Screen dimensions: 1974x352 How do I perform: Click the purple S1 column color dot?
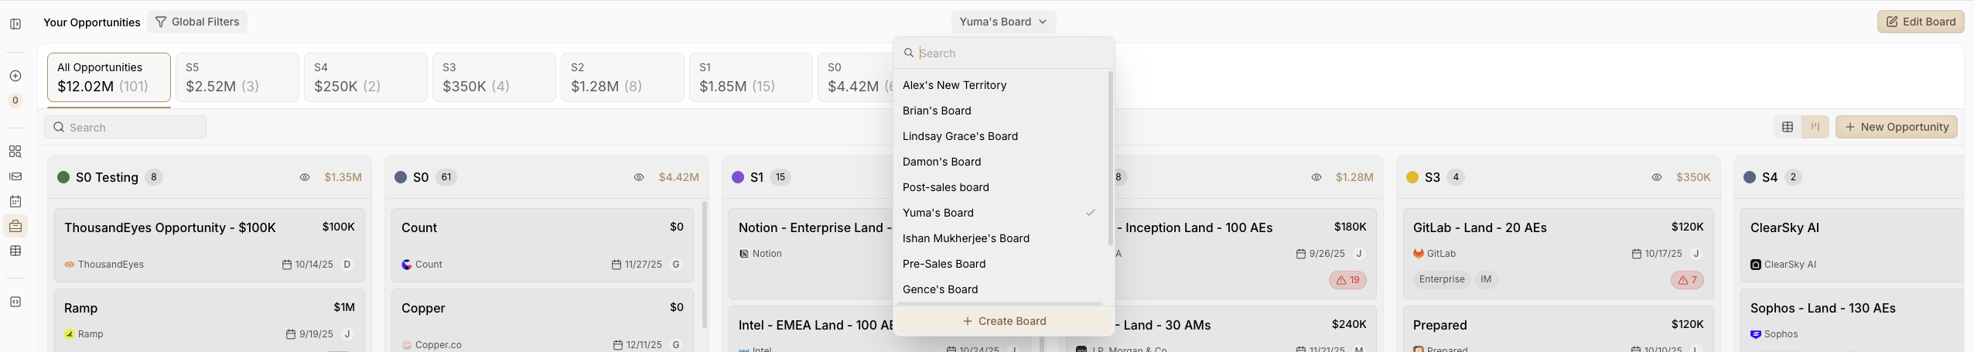tap(738, 177)
